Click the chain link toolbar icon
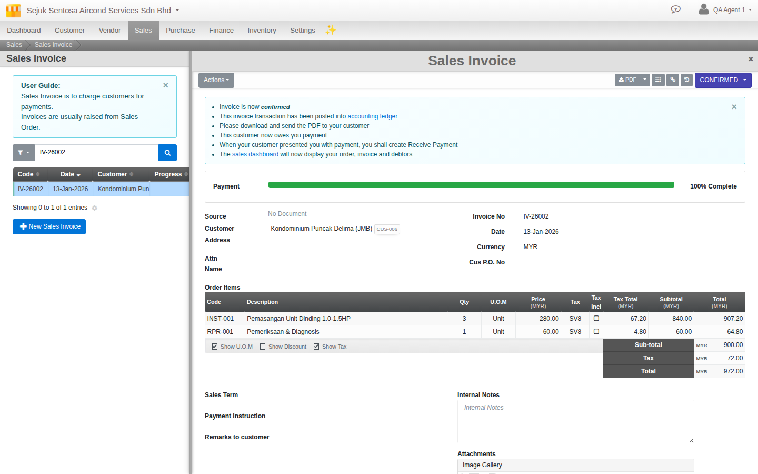This screenshot has height=474, width=758. pyautogui.click(x=673, y=80)
